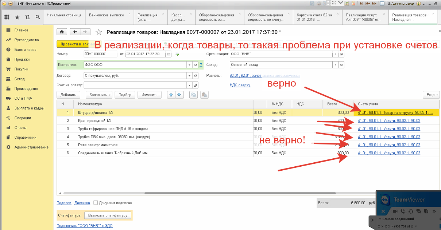Open the sections menu grid icon
This screenshot has height=230, width=441.
(7, 17)
